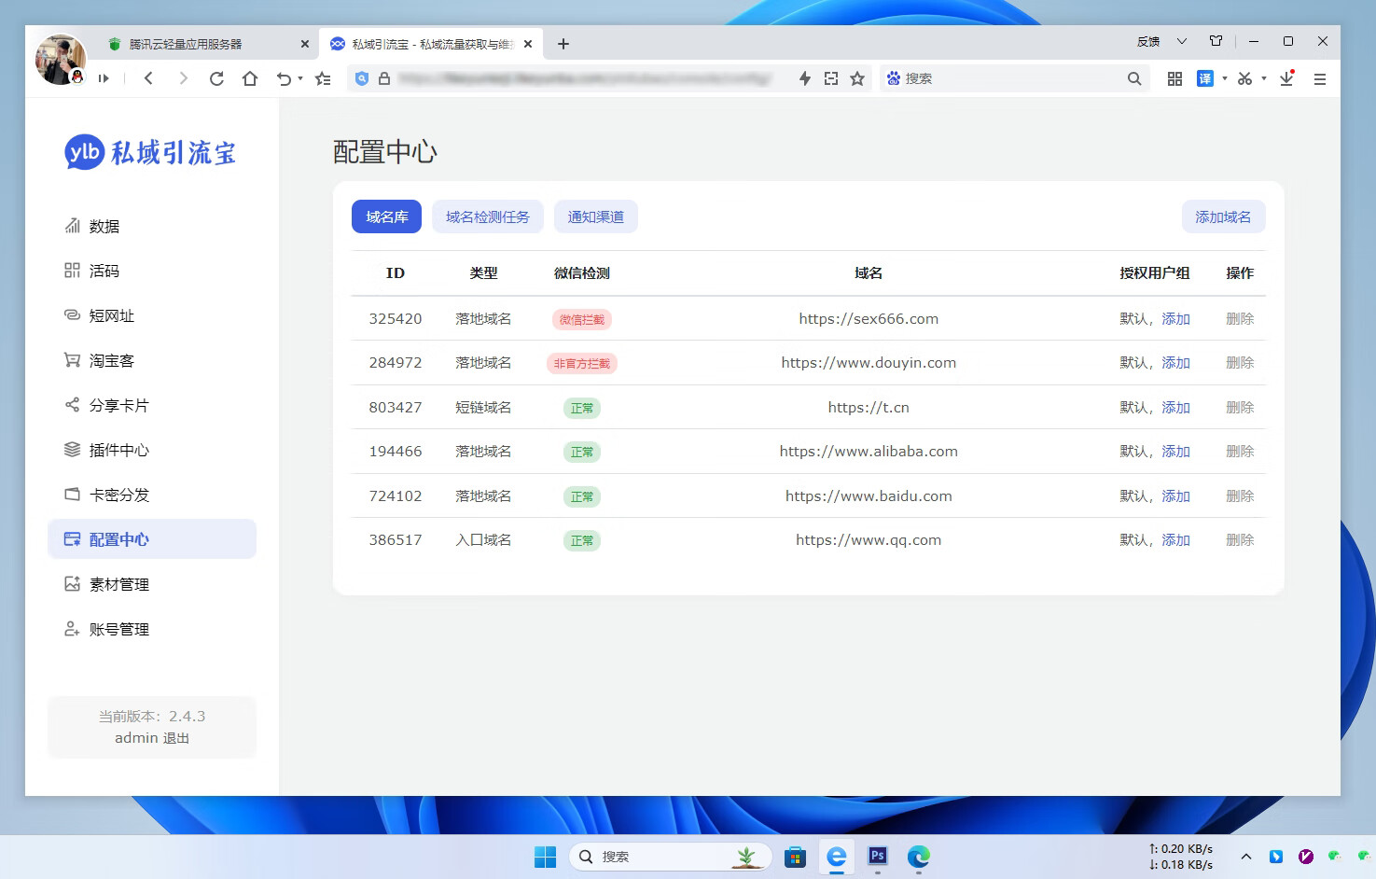
Task: Click the 添加域名 button
Action: pos(1223,216)
